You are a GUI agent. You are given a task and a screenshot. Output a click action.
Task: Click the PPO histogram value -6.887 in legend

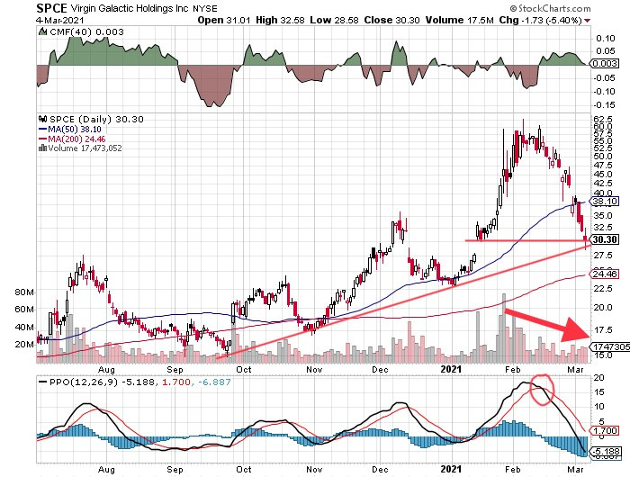214,382
